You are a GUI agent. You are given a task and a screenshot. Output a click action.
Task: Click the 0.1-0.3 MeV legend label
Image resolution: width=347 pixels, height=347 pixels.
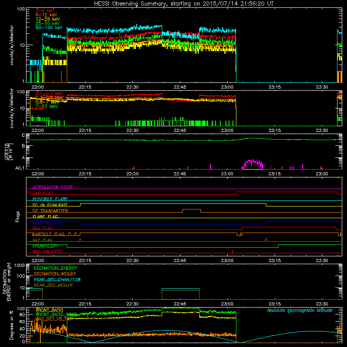pos(49,93)
